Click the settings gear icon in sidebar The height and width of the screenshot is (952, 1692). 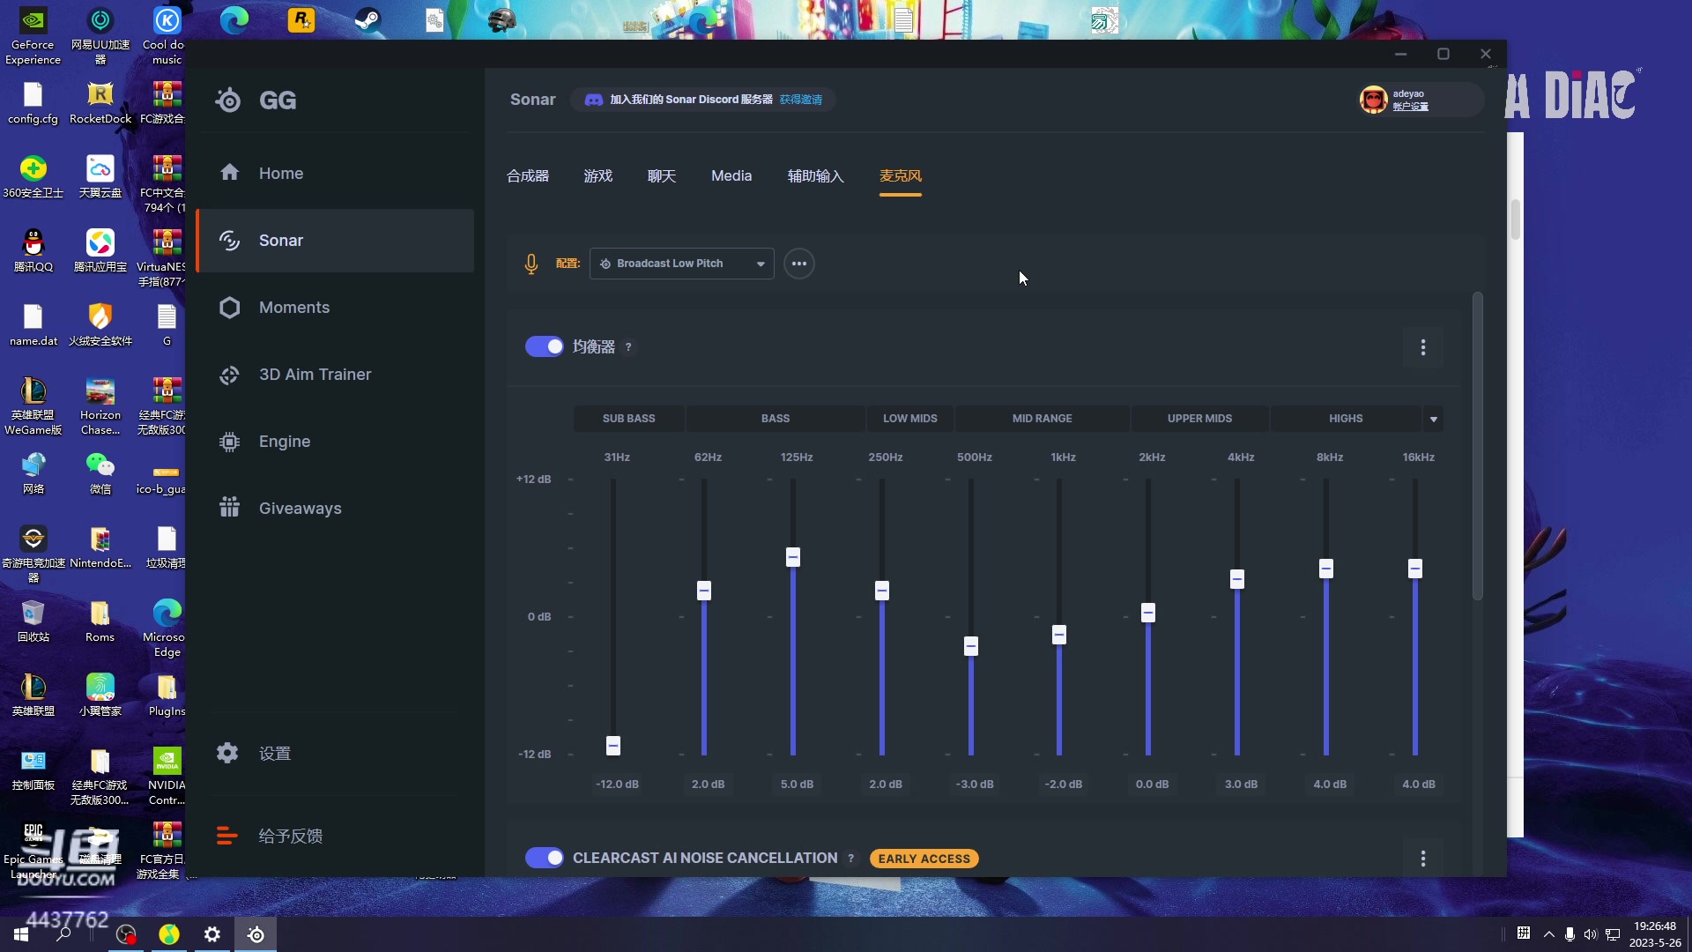pyautogui.click(x=227, y=753)
